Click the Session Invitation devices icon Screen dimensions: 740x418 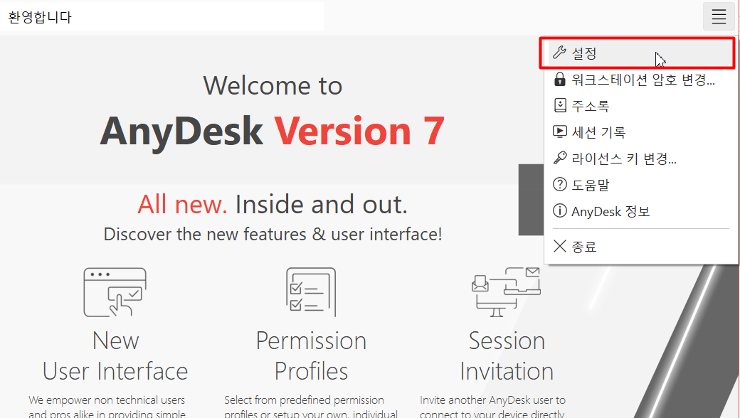pyautogui.click(x=507, y=291)
